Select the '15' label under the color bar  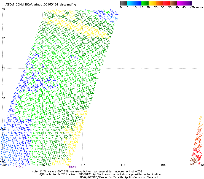141,7
